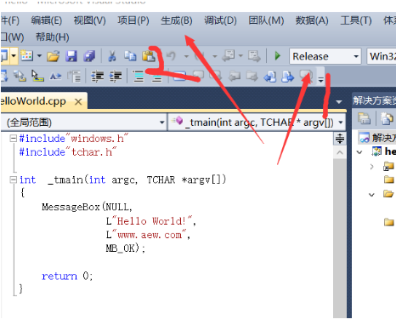Close the HelloWorld.cpp tab
396x325 pixels.
78,101
